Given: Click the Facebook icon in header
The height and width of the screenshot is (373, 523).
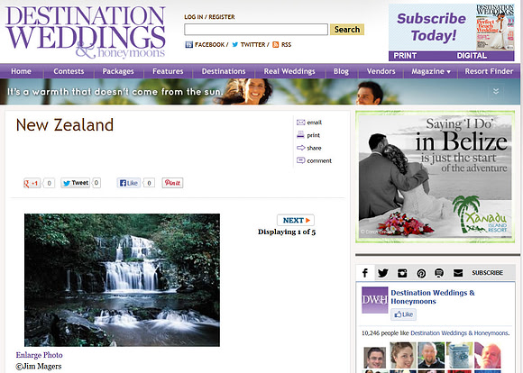Looking at the screenshot, I should (x=188, y=45).
